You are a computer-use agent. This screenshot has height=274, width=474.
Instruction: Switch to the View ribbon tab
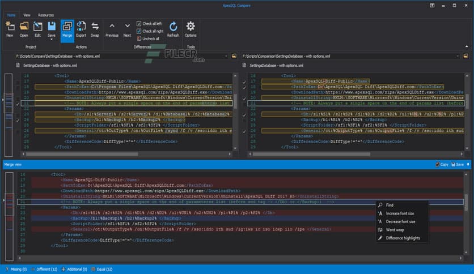point(27,15)
